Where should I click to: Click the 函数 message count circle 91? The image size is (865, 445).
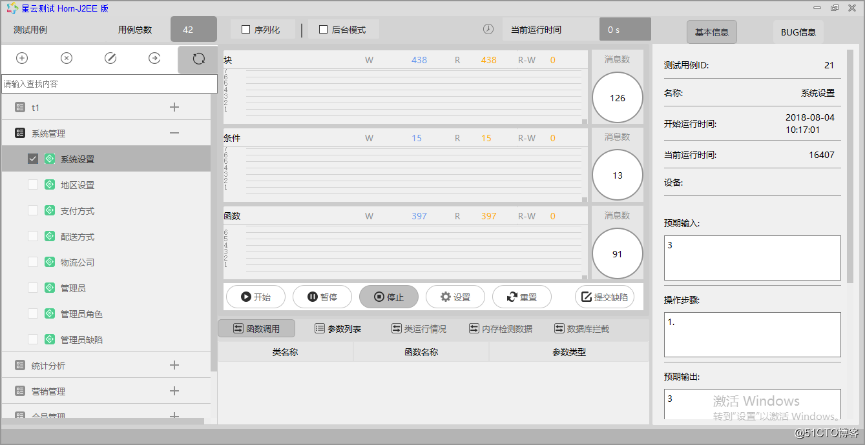pos(618,253)
